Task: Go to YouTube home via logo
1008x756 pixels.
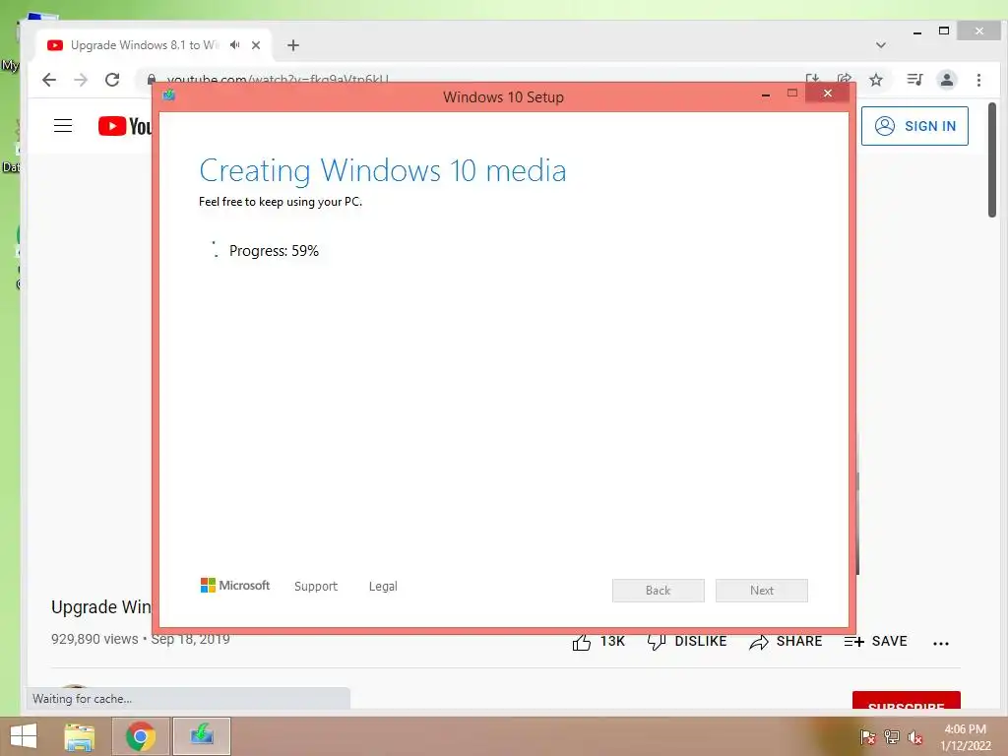Action: coord(125,126)
